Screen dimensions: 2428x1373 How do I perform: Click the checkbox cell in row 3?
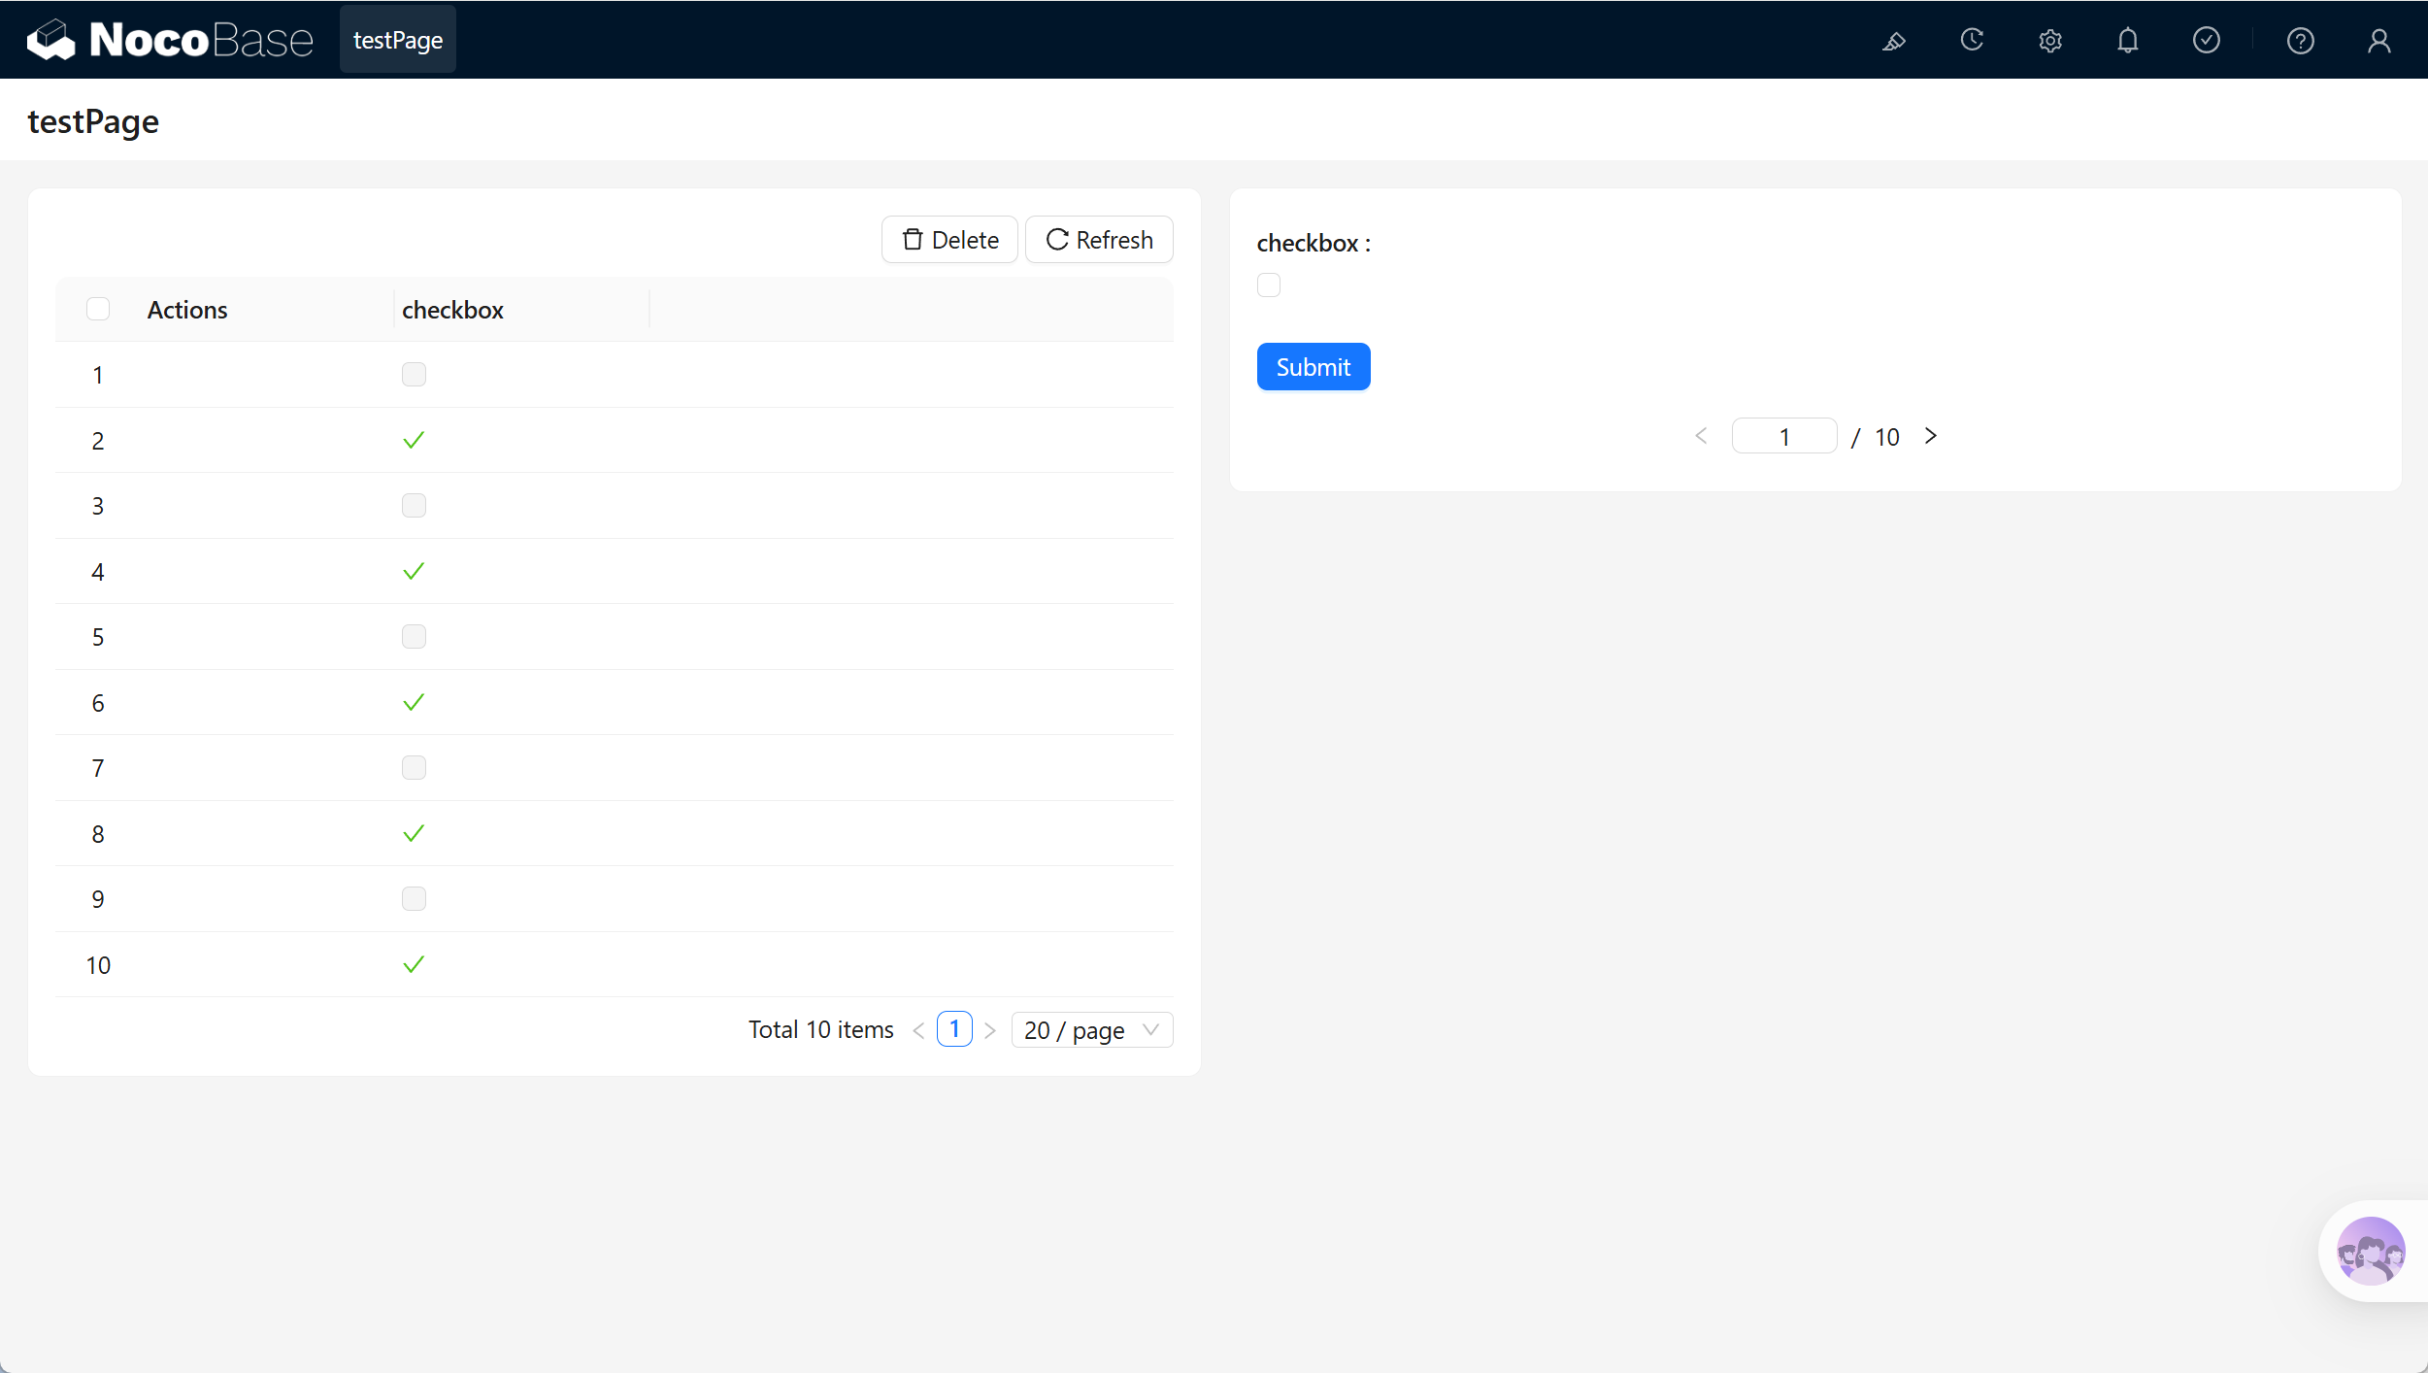414,505
